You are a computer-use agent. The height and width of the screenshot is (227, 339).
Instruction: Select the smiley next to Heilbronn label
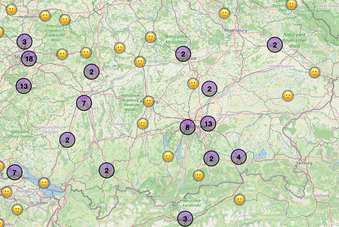(45, 16)
